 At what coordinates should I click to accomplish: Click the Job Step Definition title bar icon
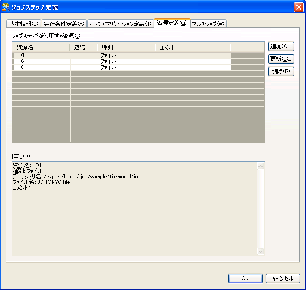pos(6,7)
